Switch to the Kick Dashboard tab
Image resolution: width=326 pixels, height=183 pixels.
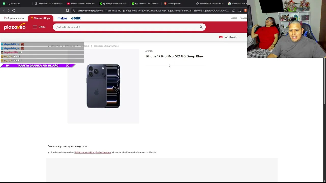pyautogui.click(x=146, y=4)
